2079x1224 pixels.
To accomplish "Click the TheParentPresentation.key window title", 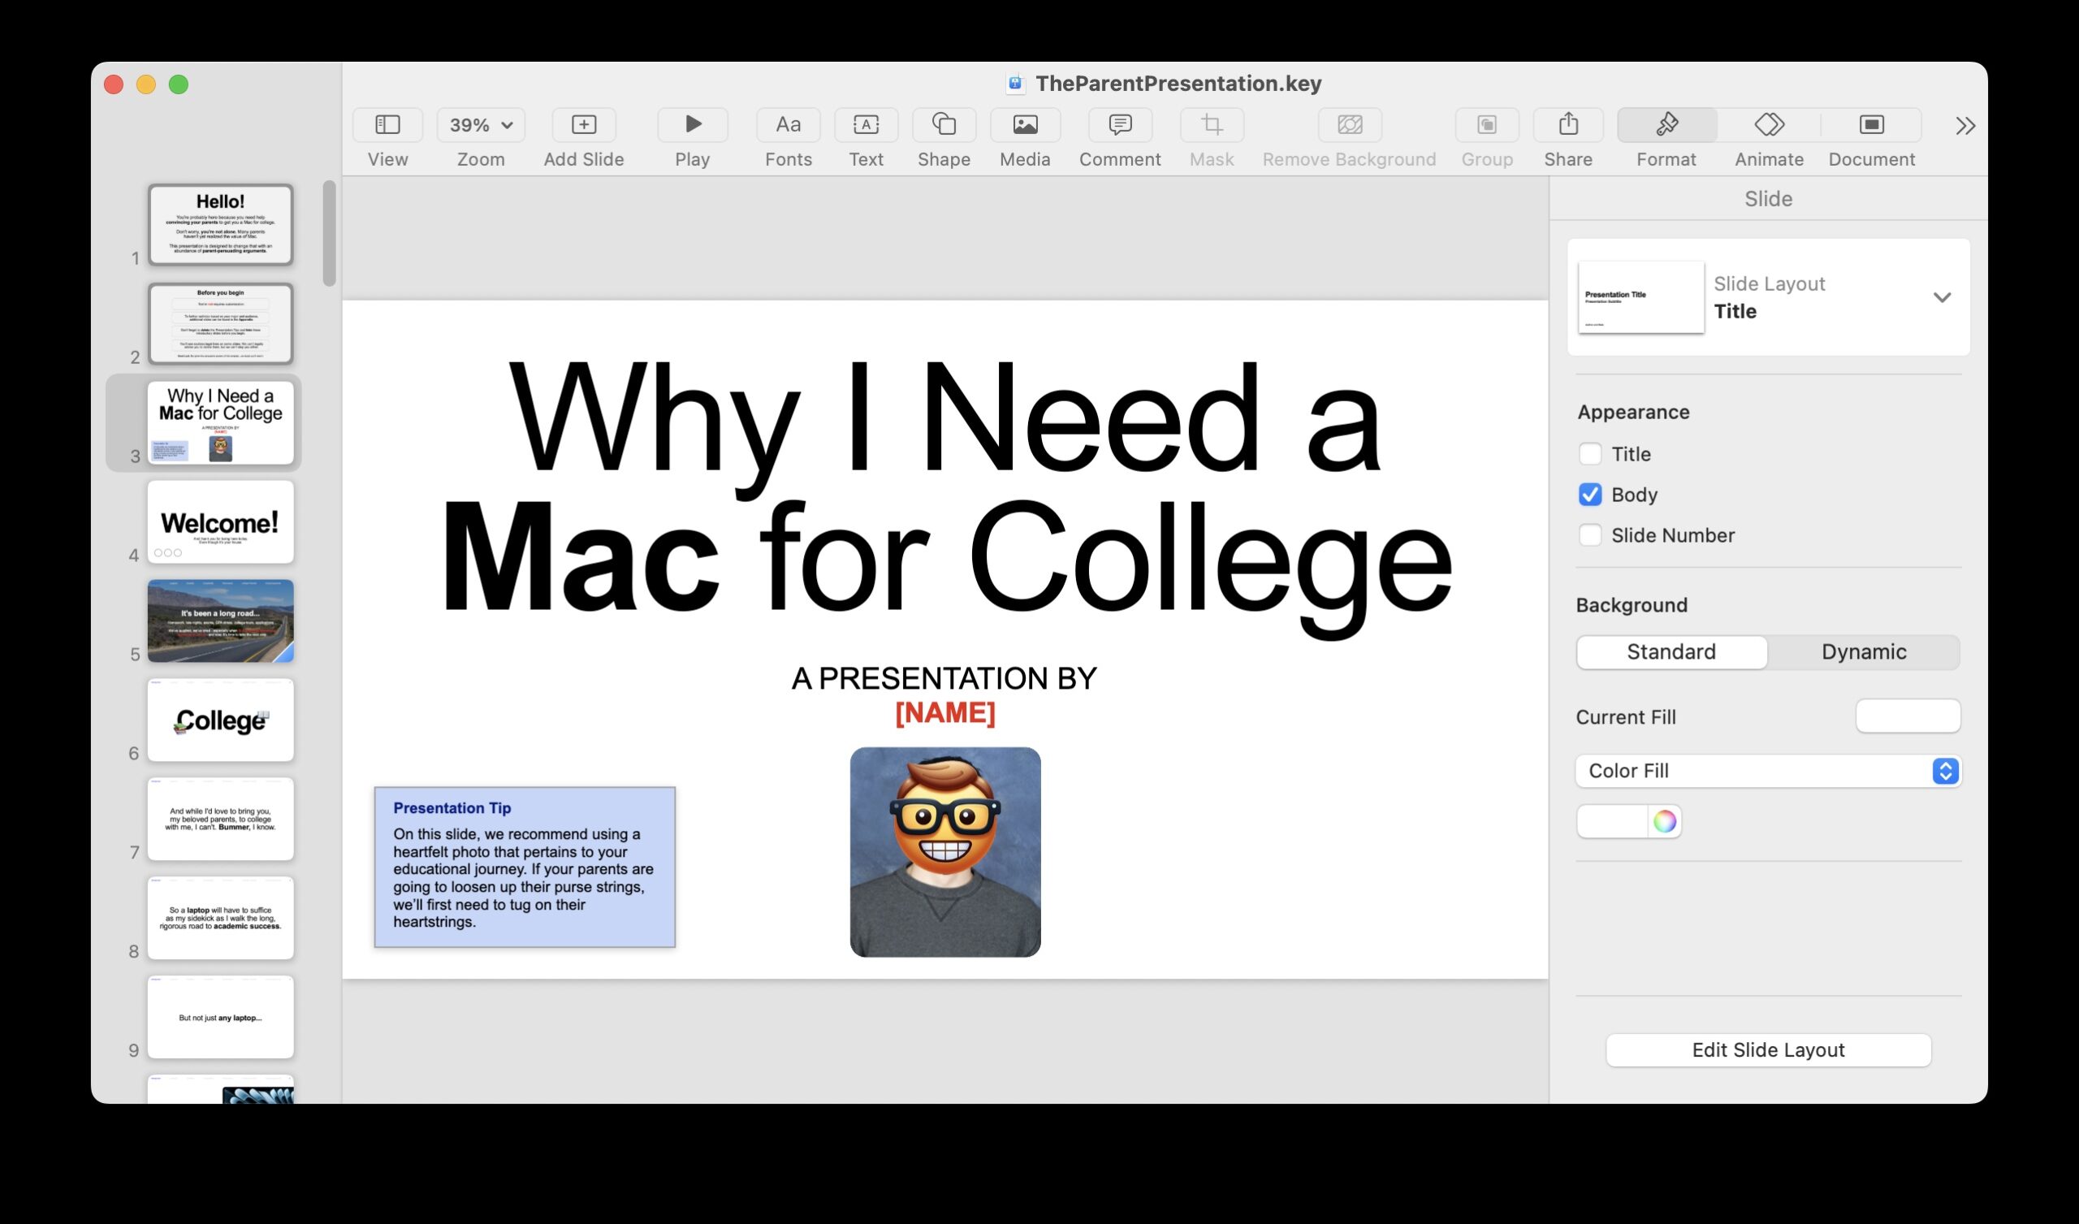I will click(x=1178, y=84).
